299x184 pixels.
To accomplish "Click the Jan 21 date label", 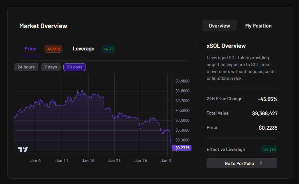I will (x=114, y=161).
